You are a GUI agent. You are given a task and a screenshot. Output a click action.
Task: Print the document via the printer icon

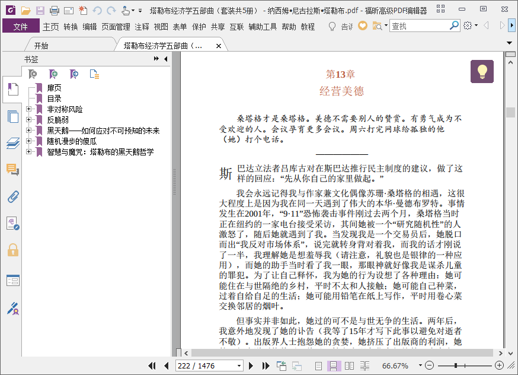pos(54,11)
